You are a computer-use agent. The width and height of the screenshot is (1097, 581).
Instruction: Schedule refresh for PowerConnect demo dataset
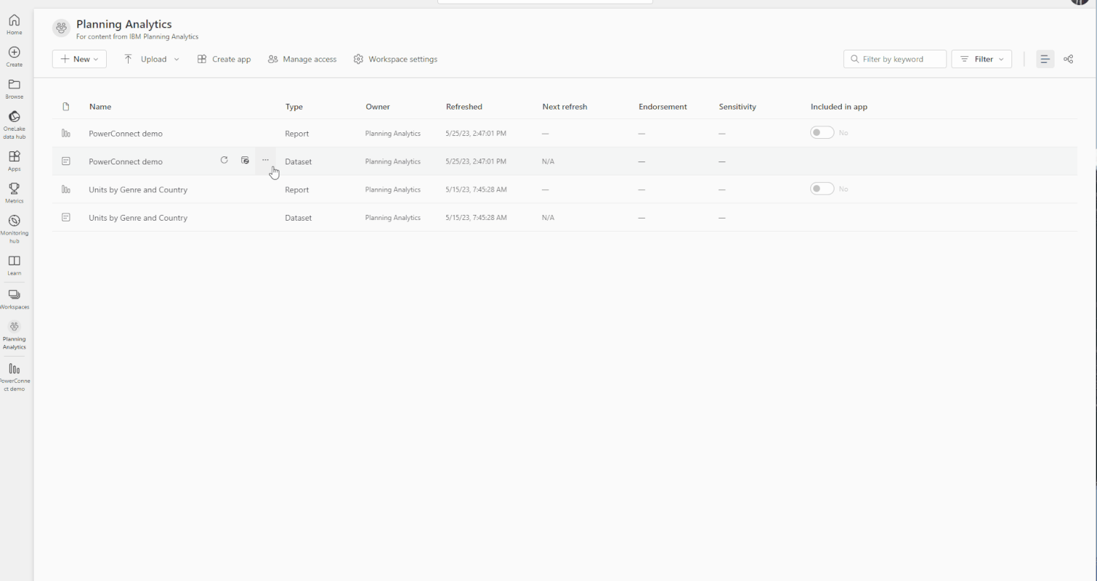(x=245, y=160)
